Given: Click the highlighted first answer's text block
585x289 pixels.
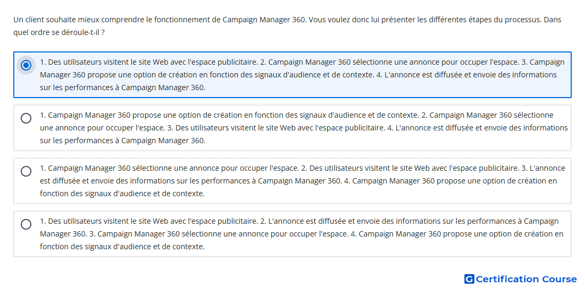Looking at the screenshot, I should coord(302,75).
